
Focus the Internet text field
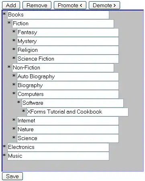click(x=68, y=121)
